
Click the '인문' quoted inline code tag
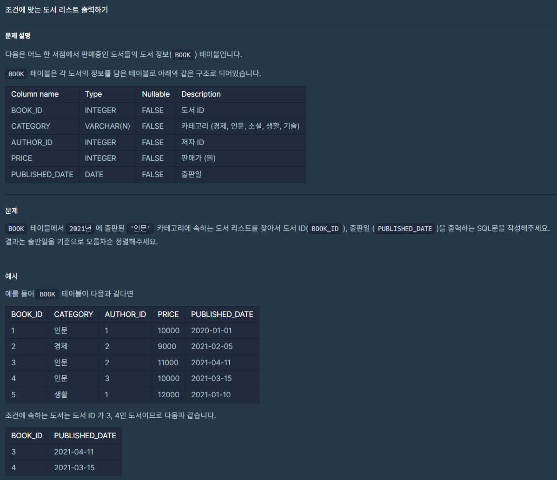coord(140,229)
